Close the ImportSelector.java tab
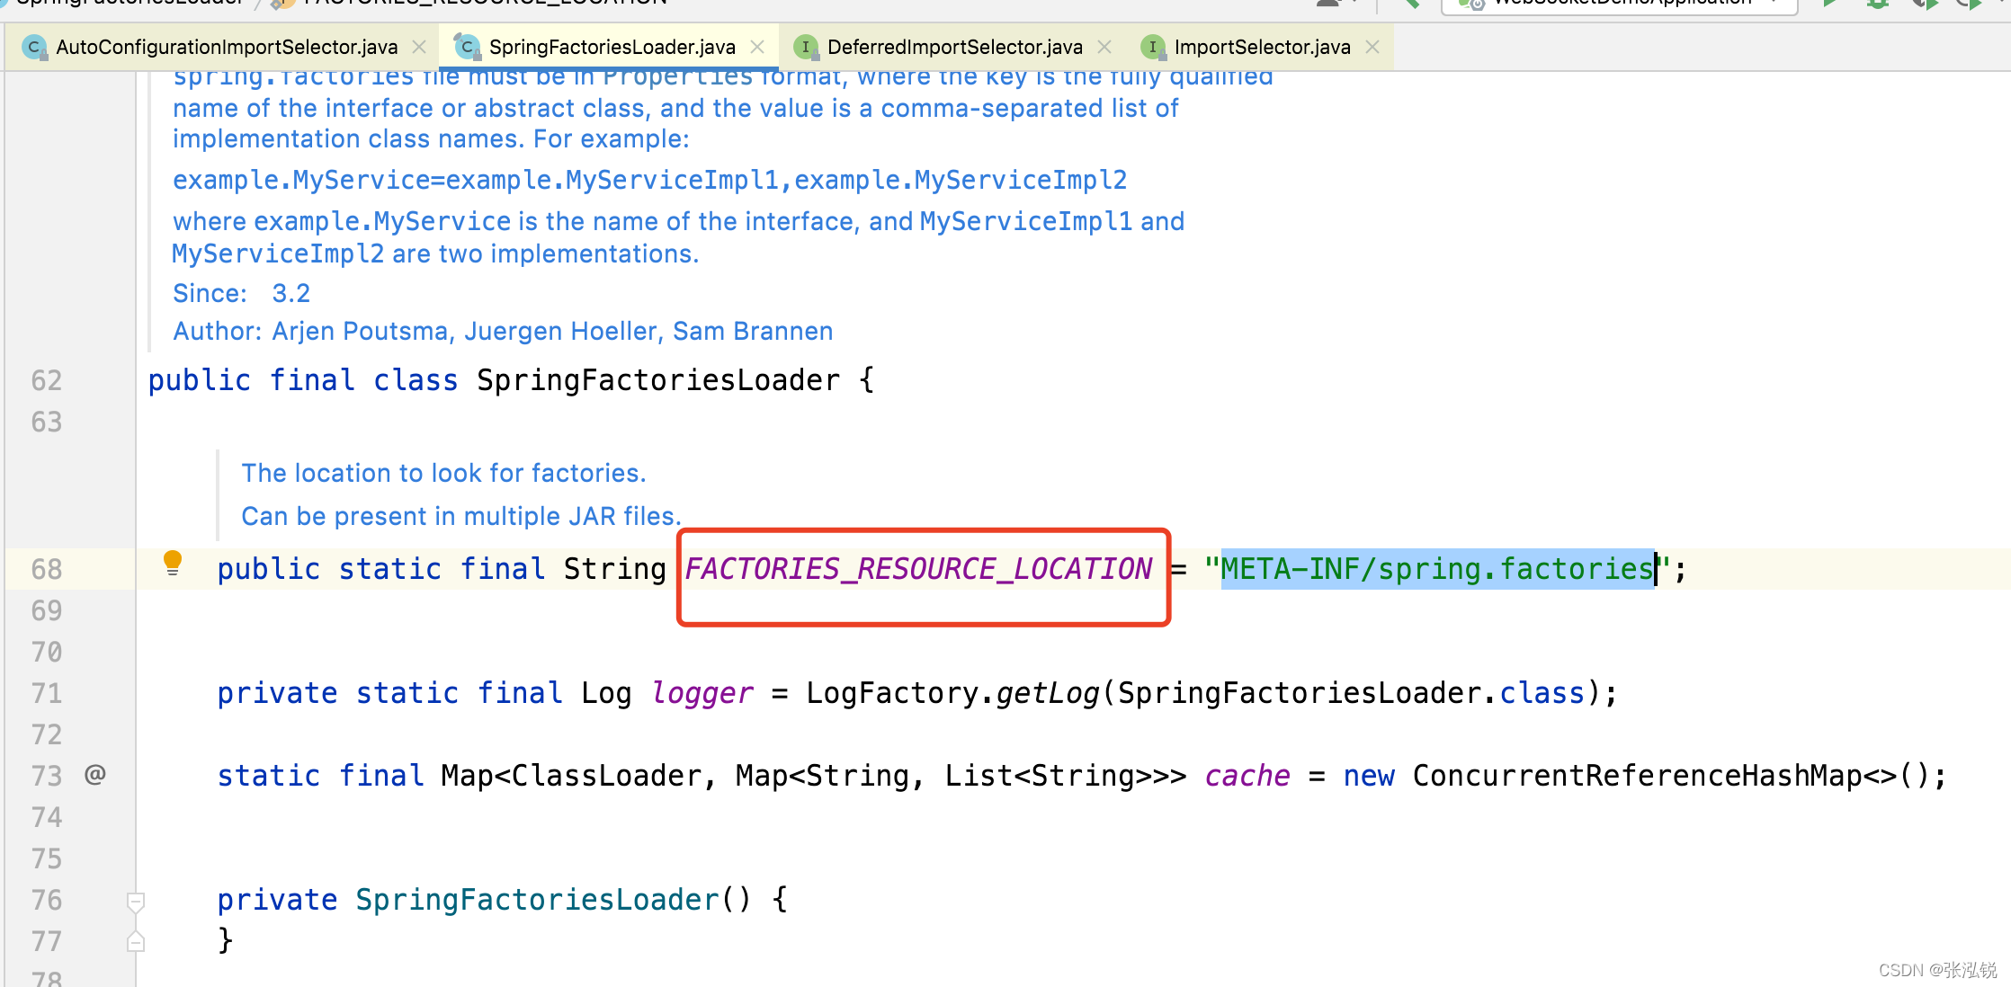 tap(1372, 47)
